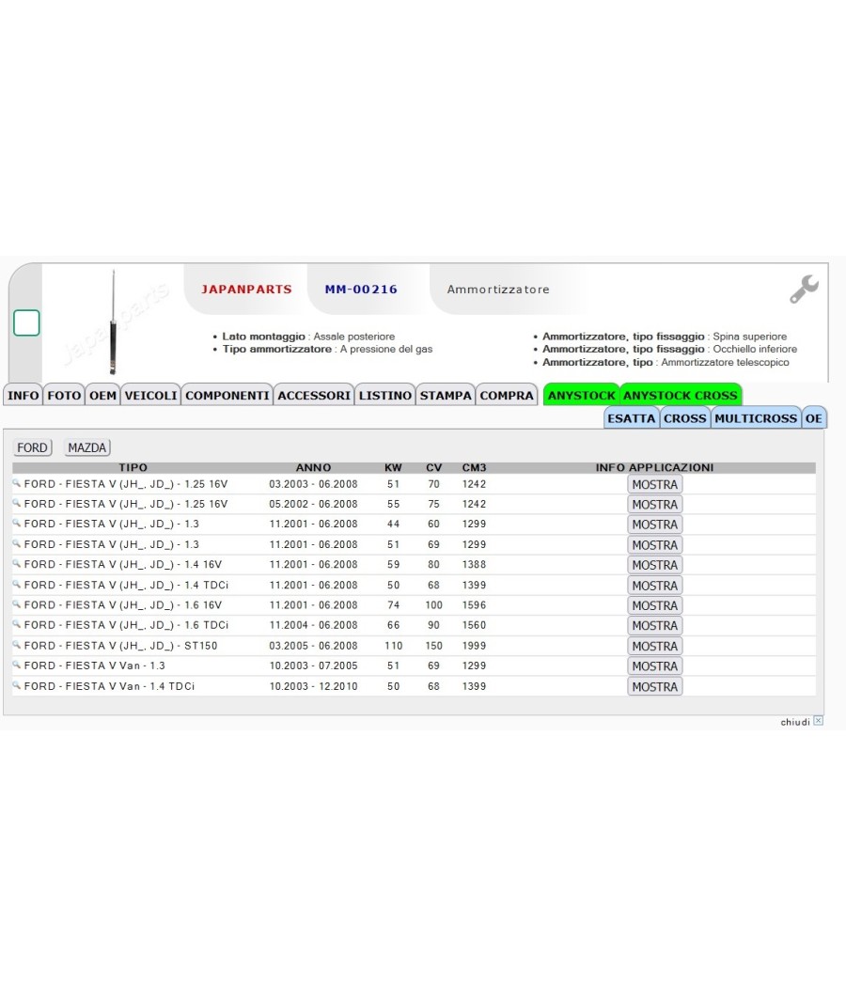Viewport: 846px width, 987px height.
Task: Click the JAPANPARTS brand label
Action: (246, 290)
